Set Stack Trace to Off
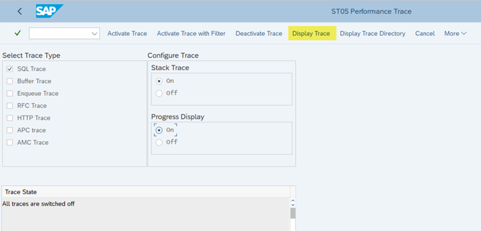Image resolution: width=481 pixels, height=231 pixels. pos(159,93)
